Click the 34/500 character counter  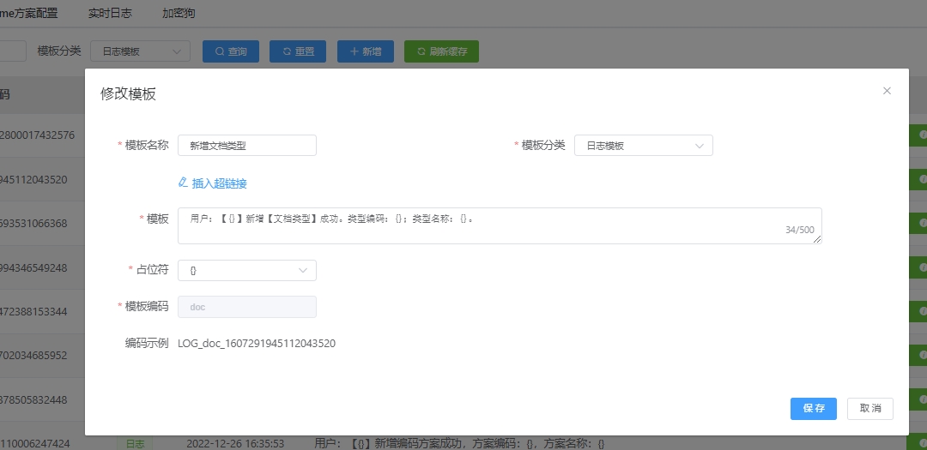tap(799, 230)
